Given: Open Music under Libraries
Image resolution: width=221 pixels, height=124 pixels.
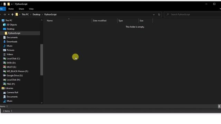Looking at the screenshot, I should [x=9, y=101].
